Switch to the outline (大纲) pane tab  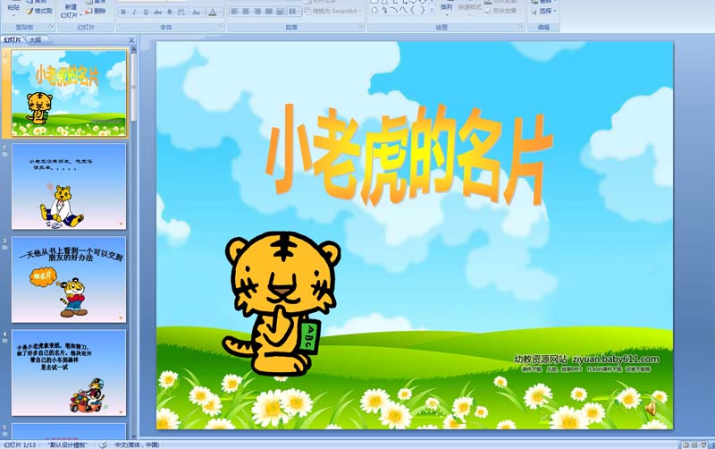click(x=35, y=40)
